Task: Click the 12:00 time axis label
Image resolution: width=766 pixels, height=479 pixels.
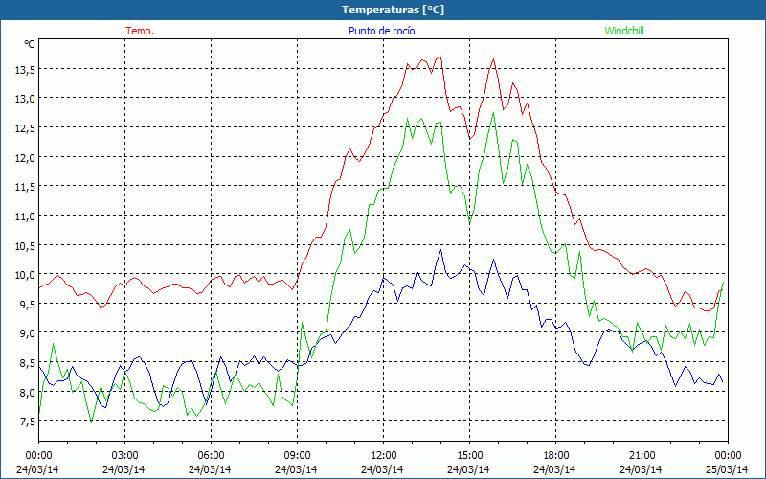Action: click(383, 456)
